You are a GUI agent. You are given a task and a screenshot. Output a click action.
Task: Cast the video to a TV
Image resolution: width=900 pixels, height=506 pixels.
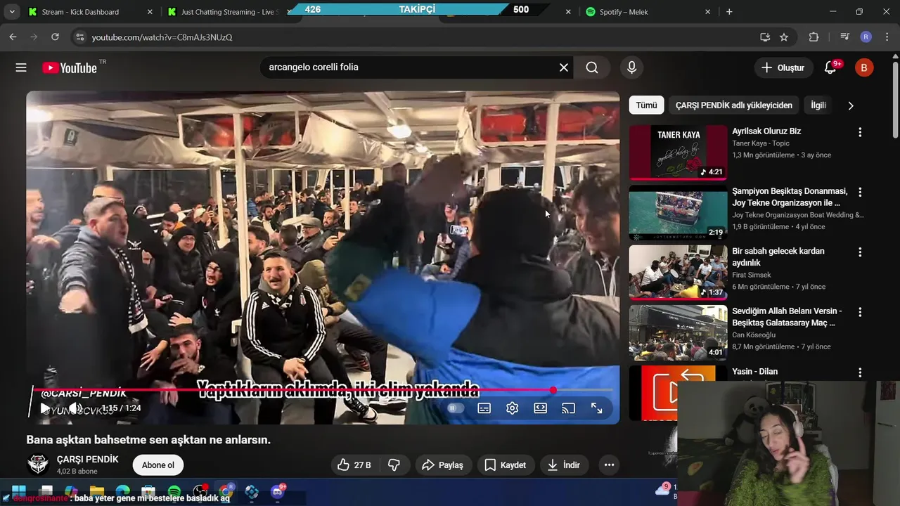point(568,408)
